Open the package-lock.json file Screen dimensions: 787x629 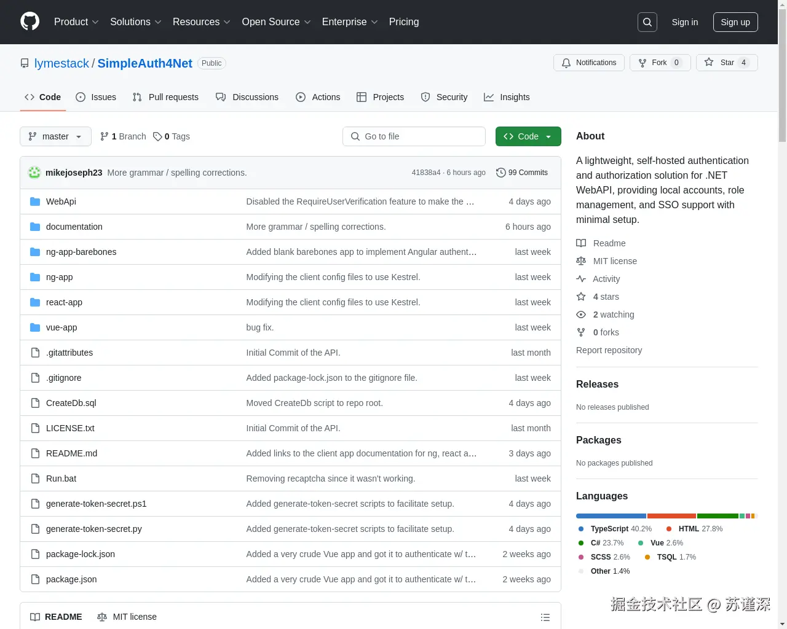click(x=81, y=554)
